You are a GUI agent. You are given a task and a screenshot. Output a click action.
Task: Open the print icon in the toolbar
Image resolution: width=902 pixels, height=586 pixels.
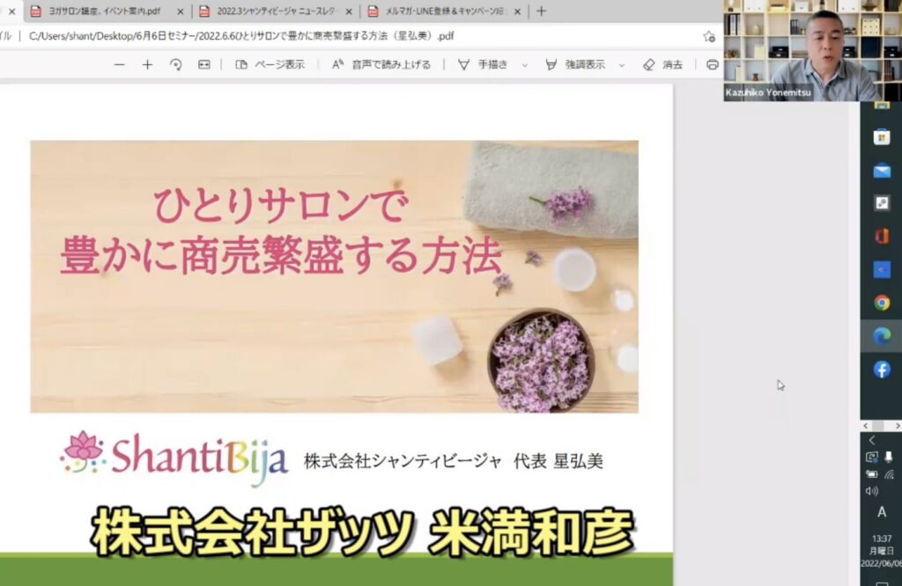(x=713, y=64)
